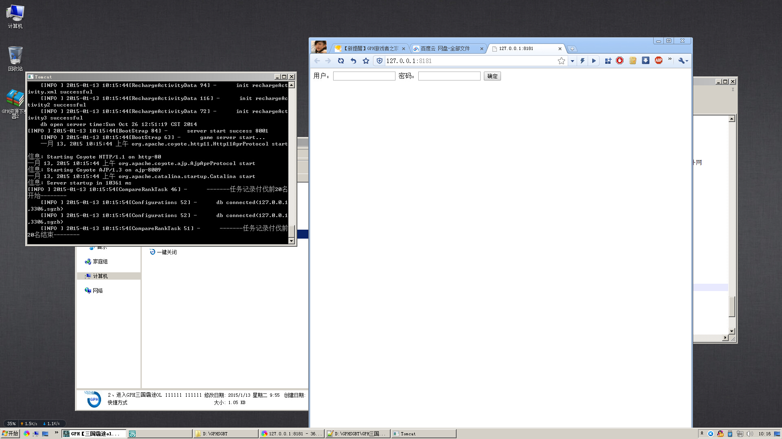The image size is (782, 439).
Task: Expand hidden extensions chevron in toolbar
Action: 670,59
